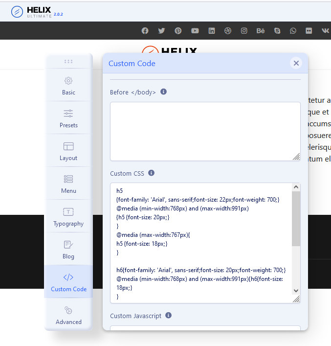Open the LinkedIn social icon
The width and height of the screenshot is (331, 346).
[212, 31]
